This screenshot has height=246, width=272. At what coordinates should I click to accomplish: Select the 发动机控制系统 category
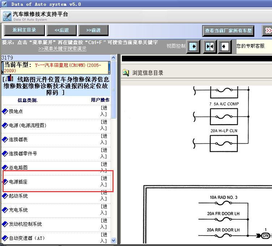point(25,224)
